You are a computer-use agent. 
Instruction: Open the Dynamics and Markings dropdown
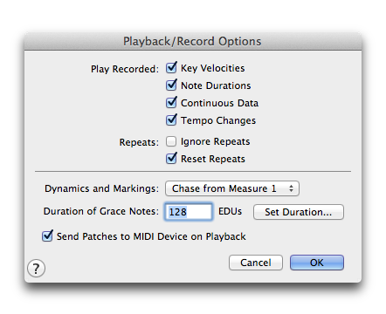click(x=232, y=188)
